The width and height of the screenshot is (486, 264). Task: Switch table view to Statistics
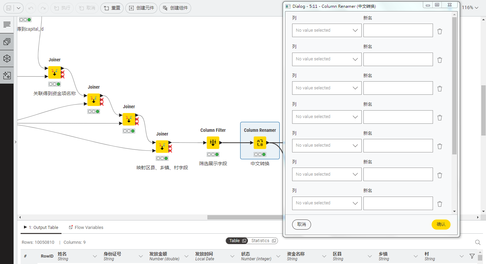263,241
